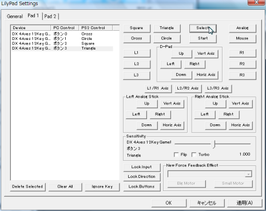
Task: Click the Clear All button
Action: 65,187
